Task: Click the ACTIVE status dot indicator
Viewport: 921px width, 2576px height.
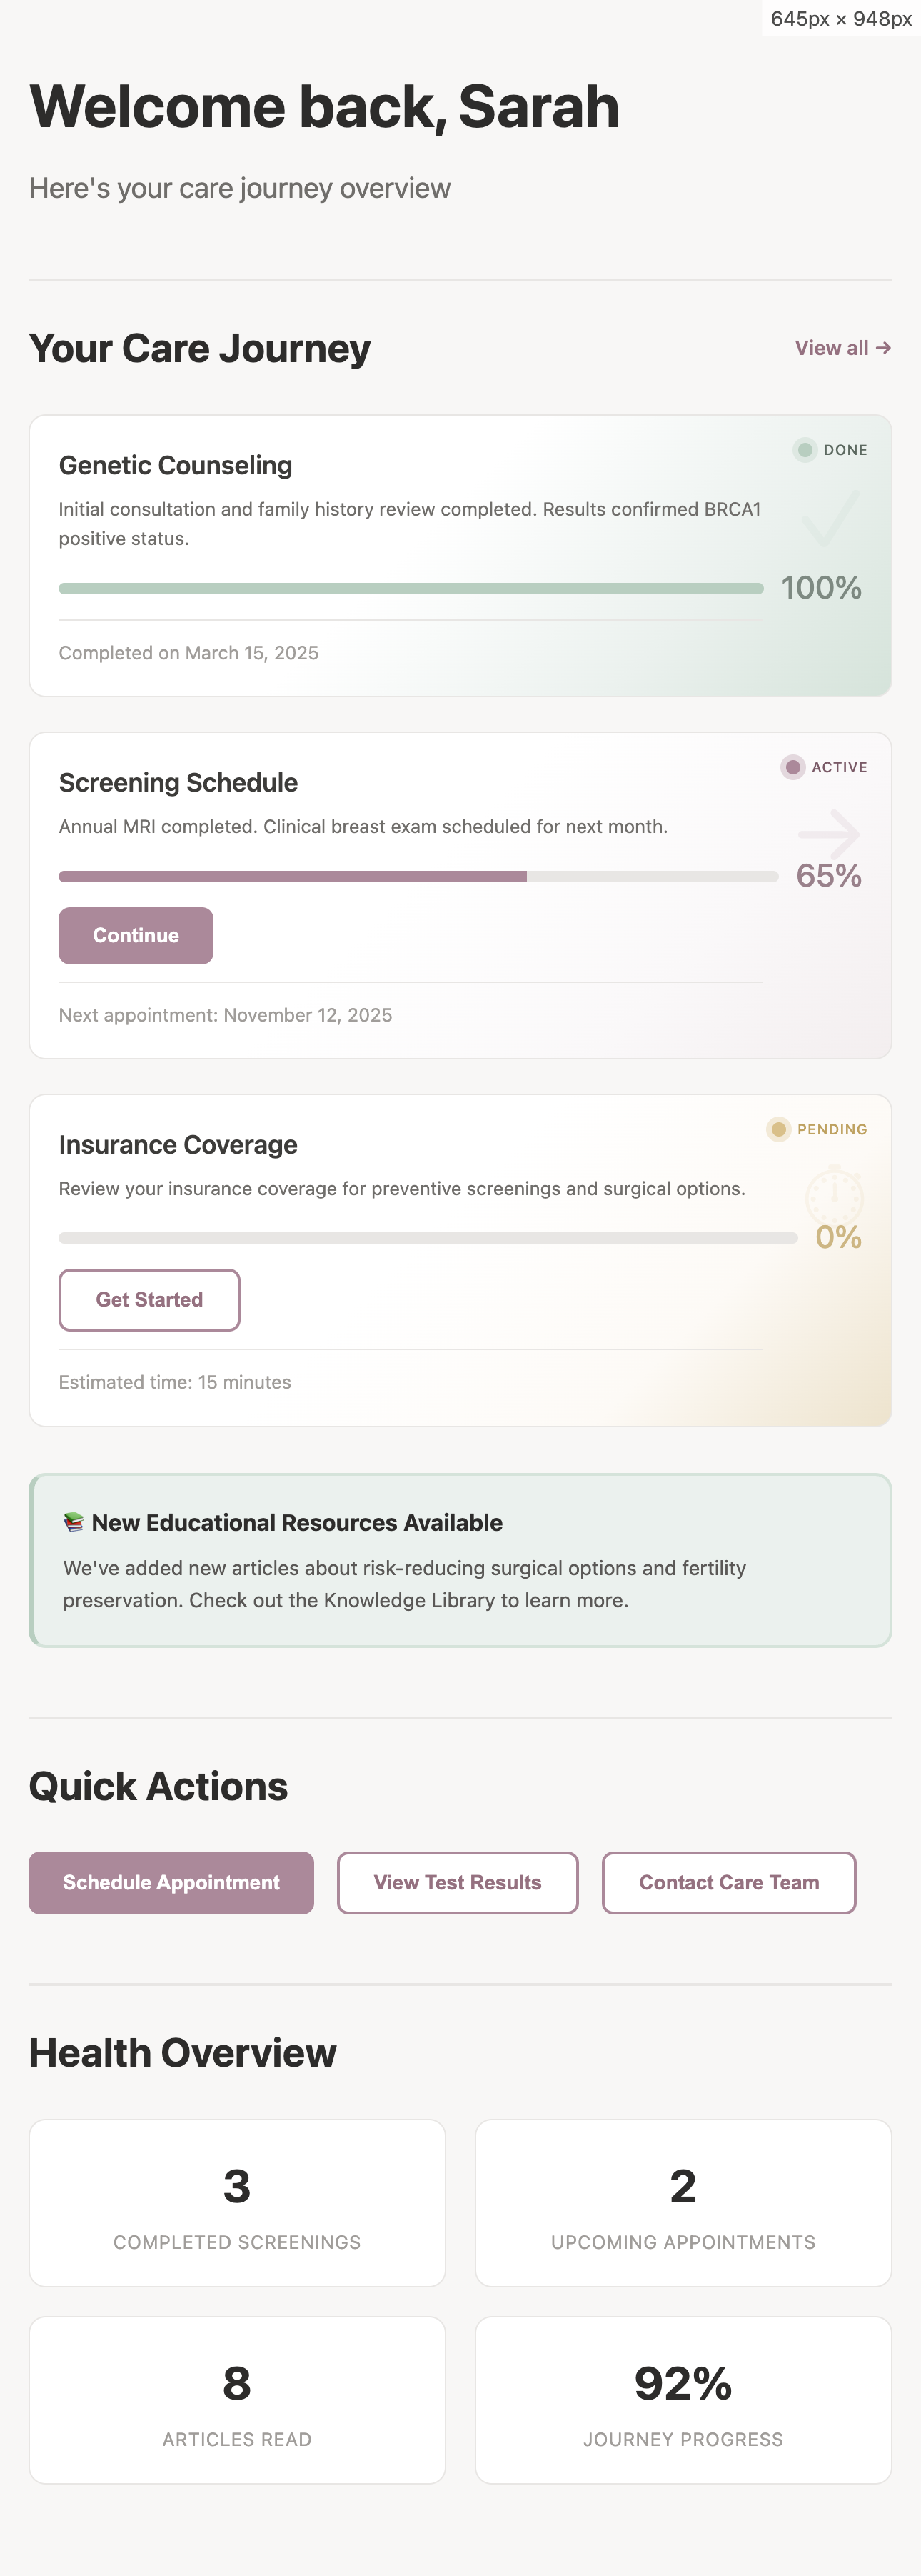Action: coord(792,767)
